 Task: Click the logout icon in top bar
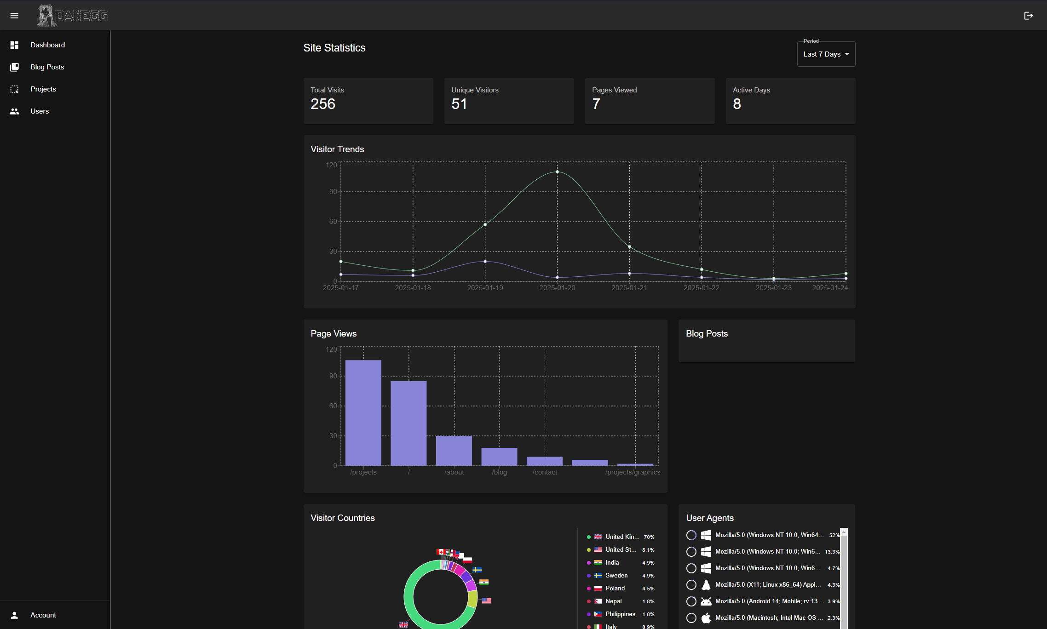1029,16
